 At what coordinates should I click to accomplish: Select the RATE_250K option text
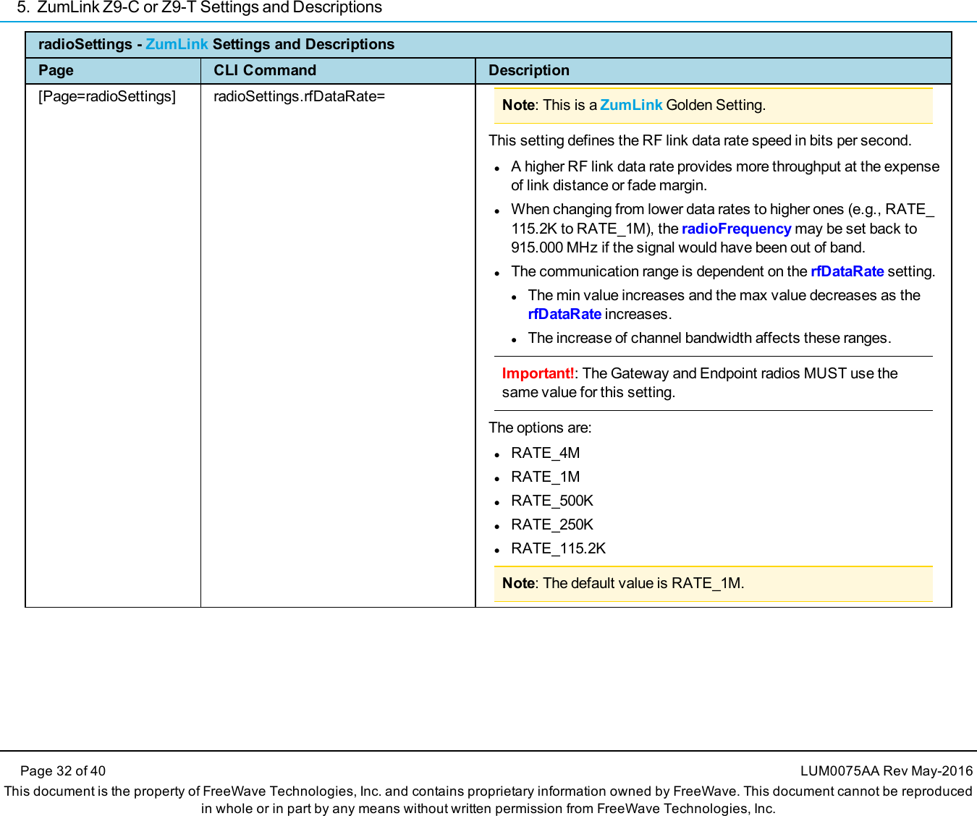pos(552,524)
